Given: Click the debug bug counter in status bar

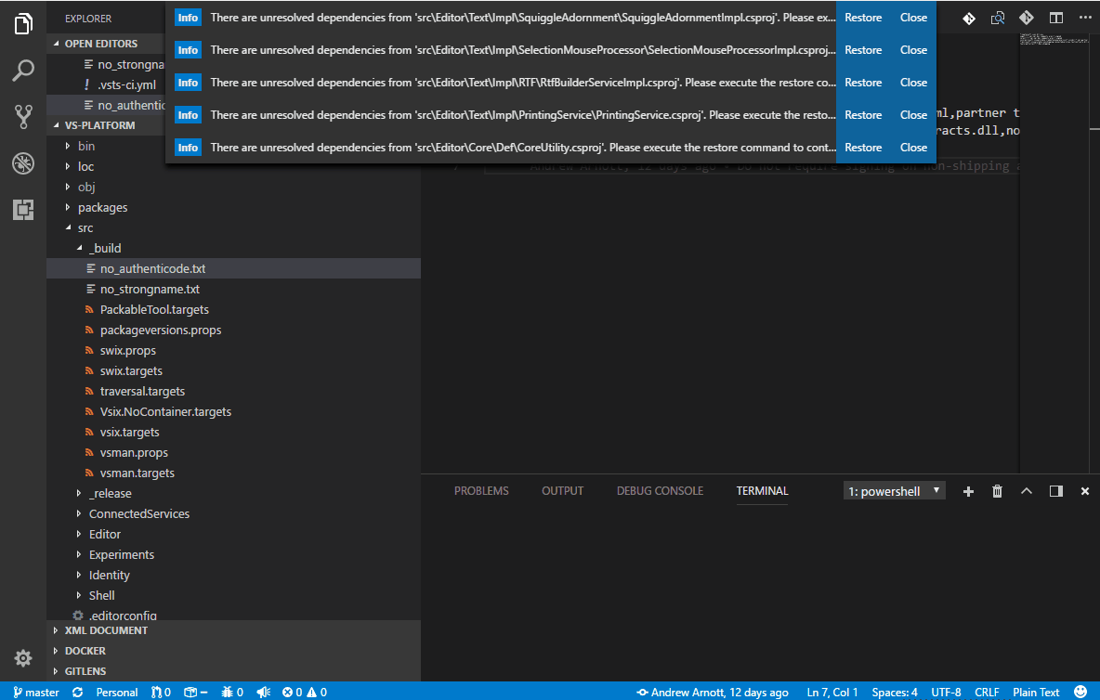Looking at the screenshot, I should [232, 692].
